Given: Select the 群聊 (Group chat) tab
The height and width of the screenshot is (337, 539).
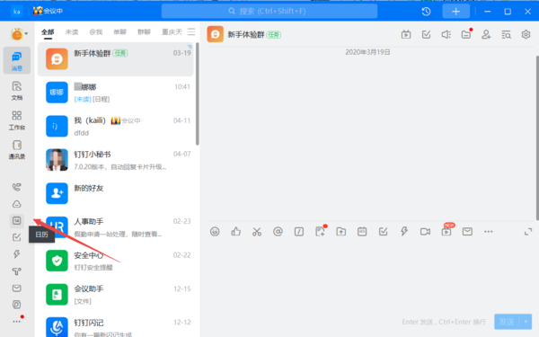Looking at the screenshot, I should 144,32.
